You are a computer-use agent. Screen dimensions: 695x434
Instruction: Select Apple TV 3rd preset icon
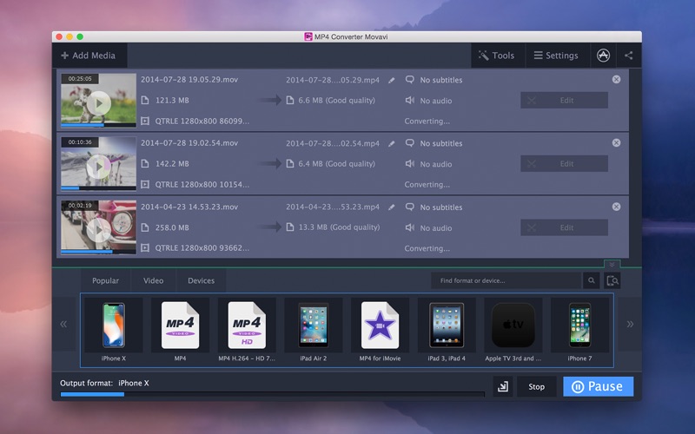[x=513, y=325]
